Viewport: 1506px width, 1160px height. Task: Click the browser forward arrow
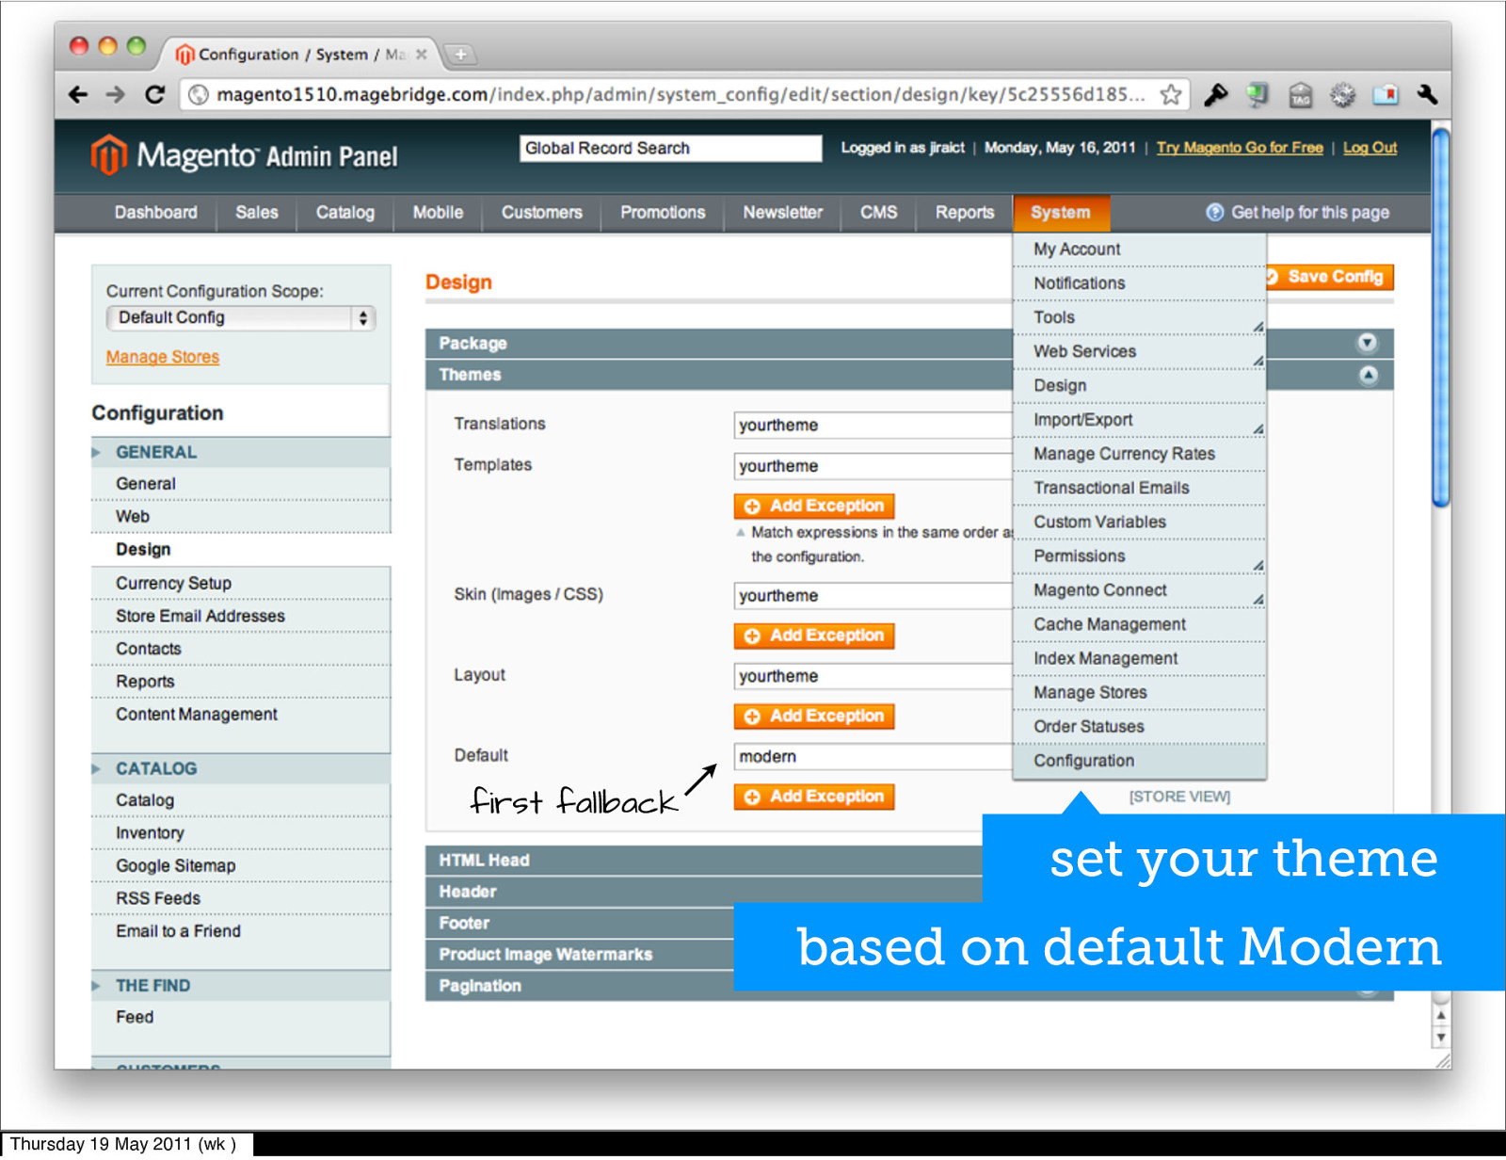(115, 94)
